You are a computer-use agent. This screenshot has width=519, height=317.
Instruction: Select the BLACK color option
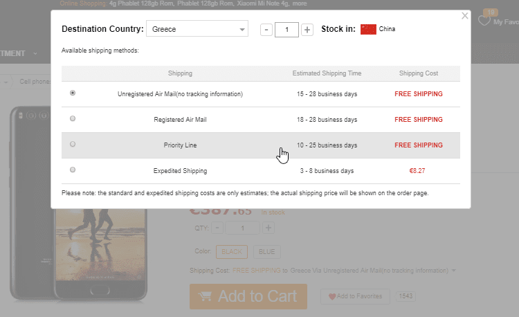pyautogui.click(x=231, y=251)
